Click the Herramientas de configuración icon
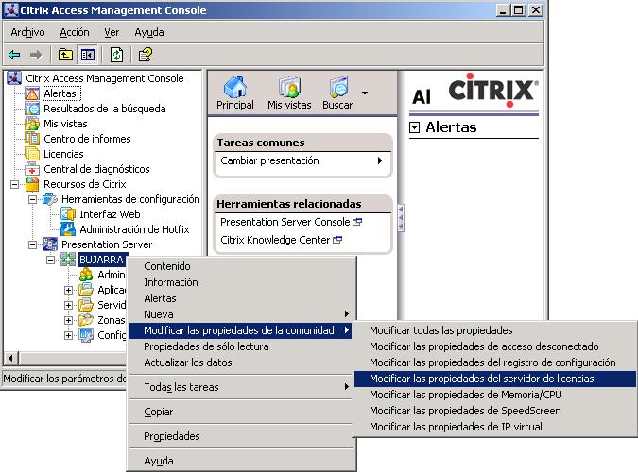The width and height of the screenshot is (638, 472). coord(50,199)
